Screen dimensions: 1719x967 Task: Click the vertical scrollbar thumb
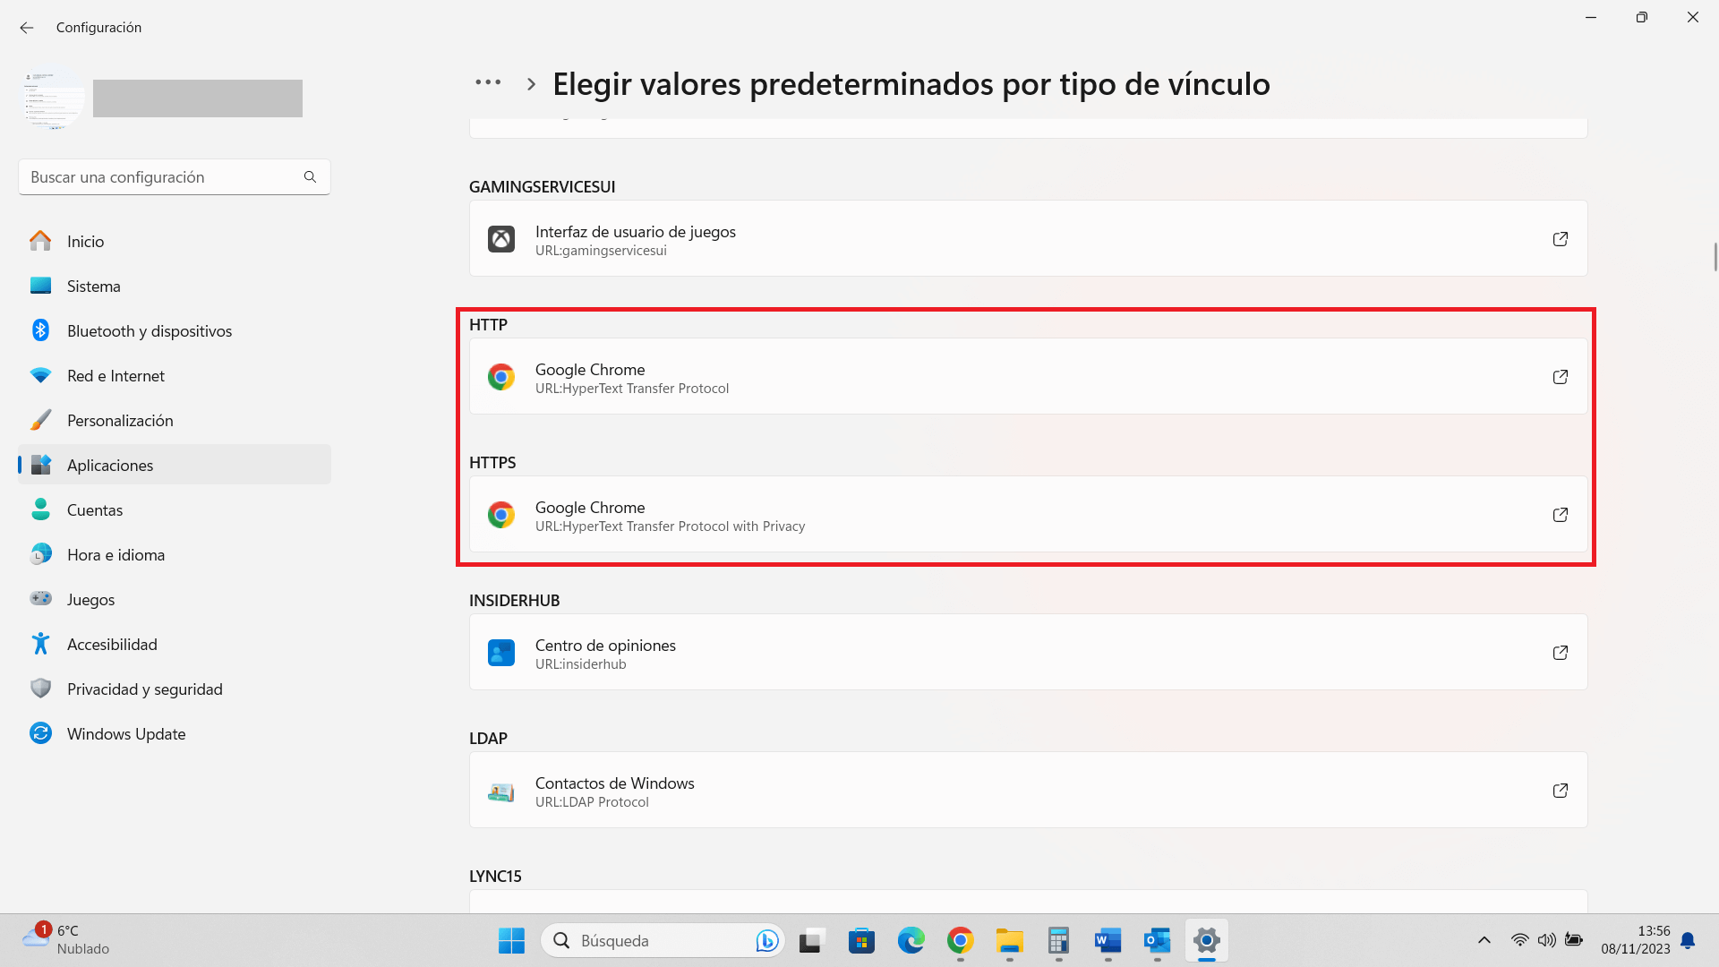coord(1715,256)
